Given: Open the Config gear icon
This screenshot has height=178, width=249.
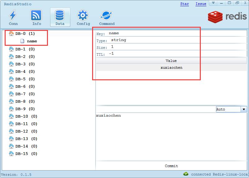Looking at the screenshot, I should coord(83,15).
